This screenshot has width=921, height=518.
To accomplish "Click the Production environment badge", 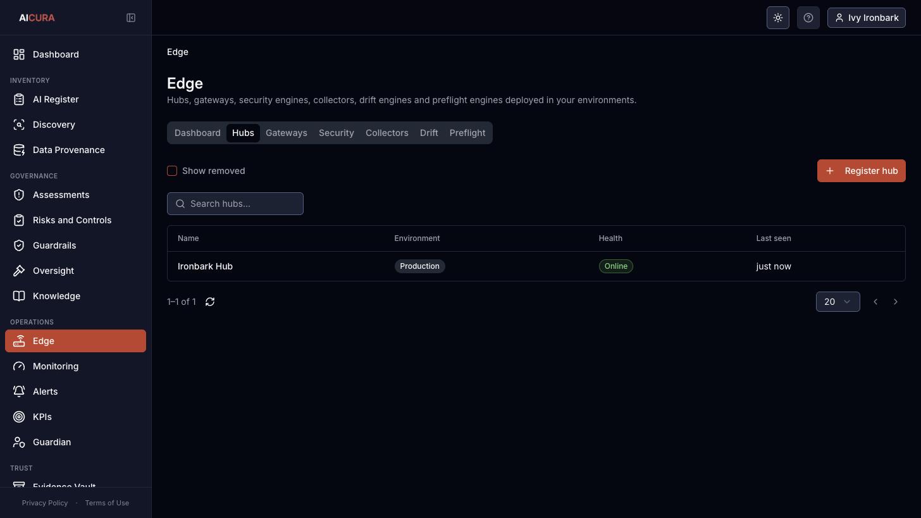I will click(x=419, y=266).
